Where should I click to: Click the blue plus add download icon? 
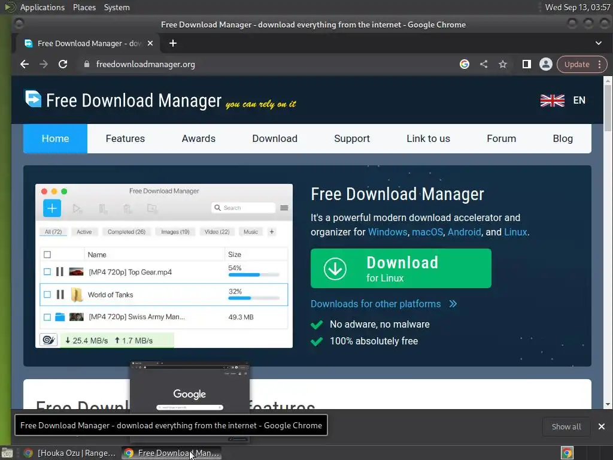pos(52,208)
